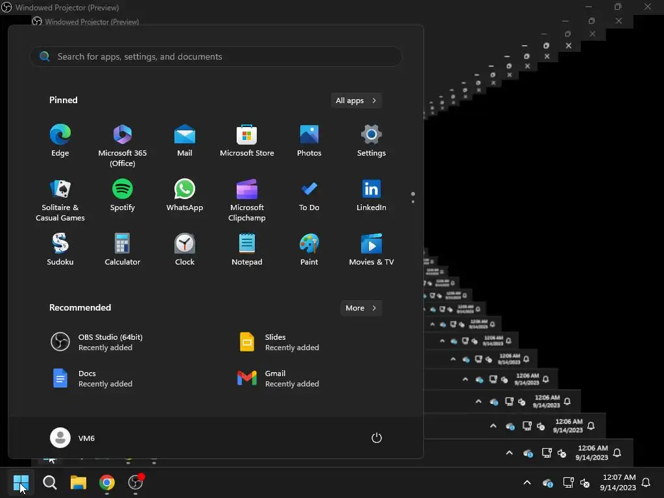Launch Sudoku
The height and width of the screenshot is (498, 664).
tap(60, 250)
